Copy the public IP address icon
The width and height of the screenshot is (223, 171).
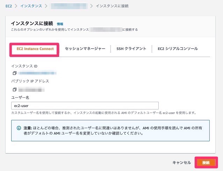[x=15, y=90]
